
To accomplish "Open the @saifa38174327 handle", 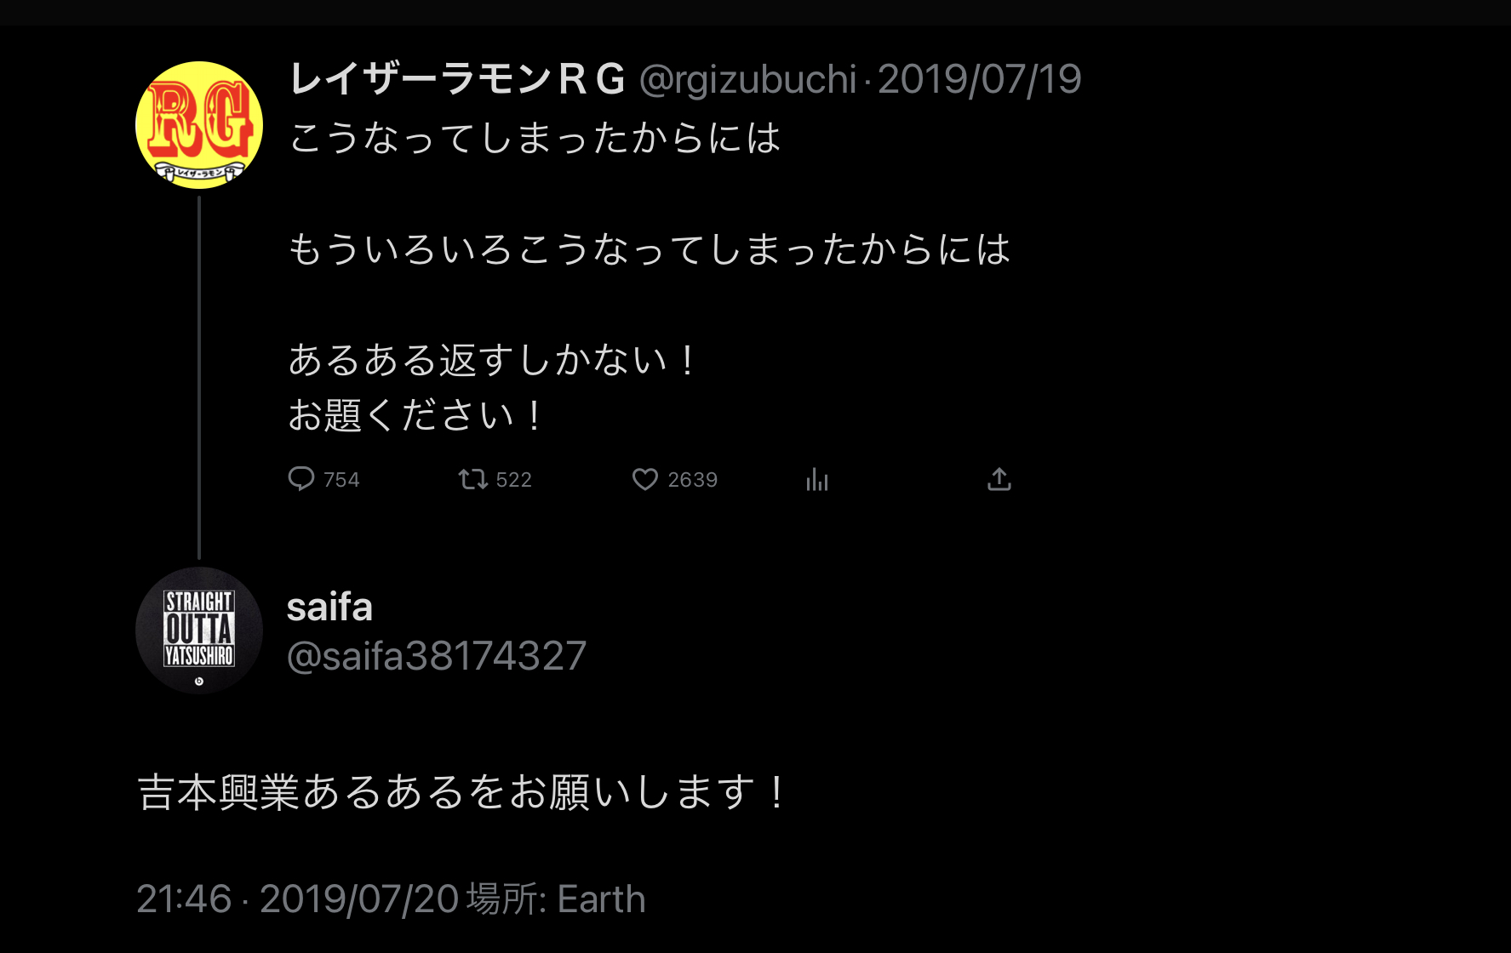I will pyautogui.click(x=436, y=656).
